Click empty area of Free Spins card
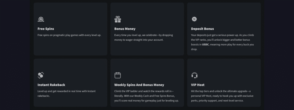Image resolution: width=294 pixels, height=110 pixels. click(x=71, y=47)
